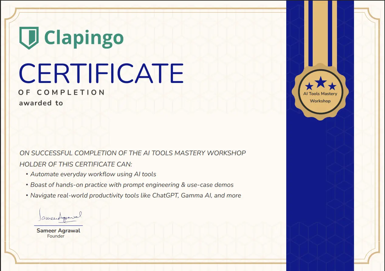Select the ChatGPT and Gamma AI bullet line
This screenshot has width=385, height=271.
coord(135,195)
